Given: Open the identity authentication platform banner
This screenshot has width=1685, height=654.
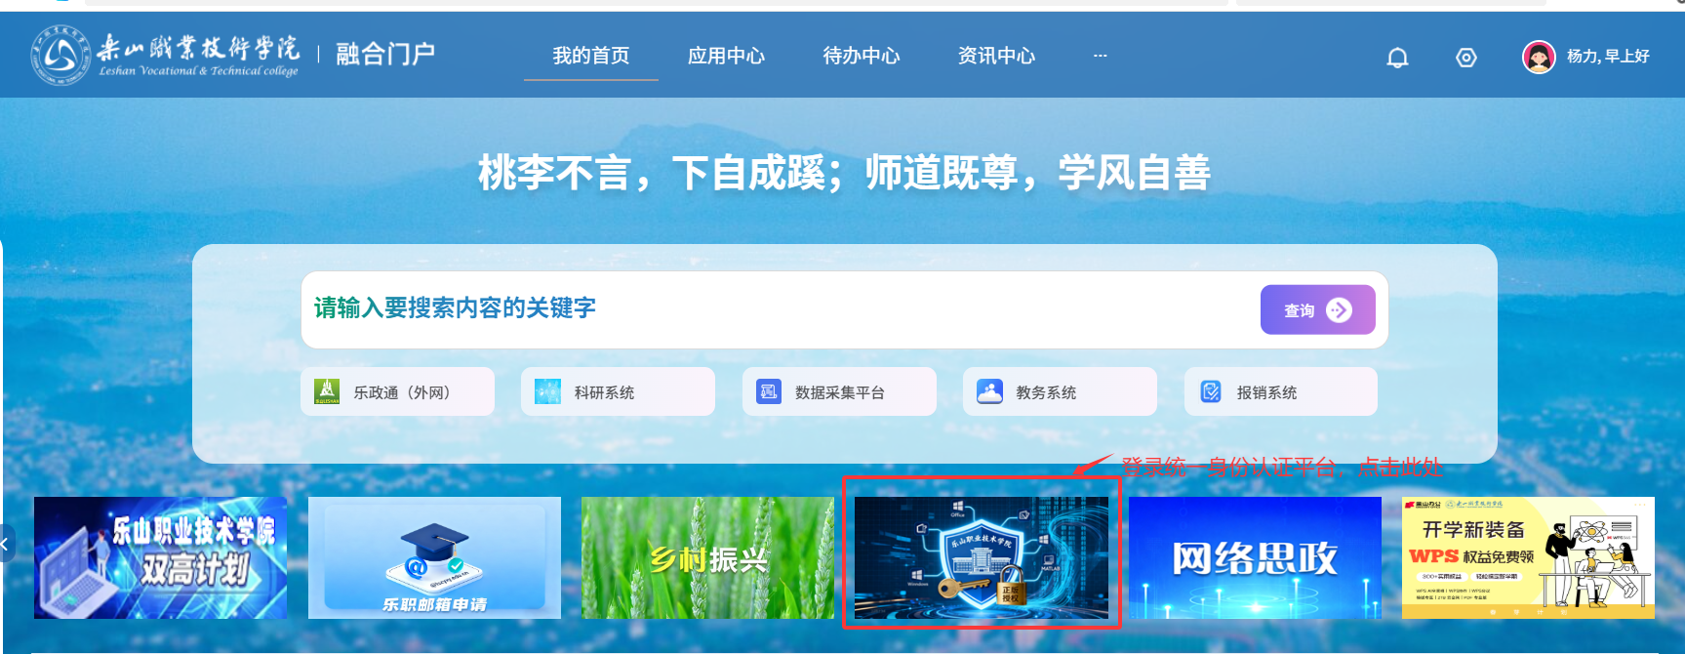Looking at the screenshot, I should tap(981, 557).
